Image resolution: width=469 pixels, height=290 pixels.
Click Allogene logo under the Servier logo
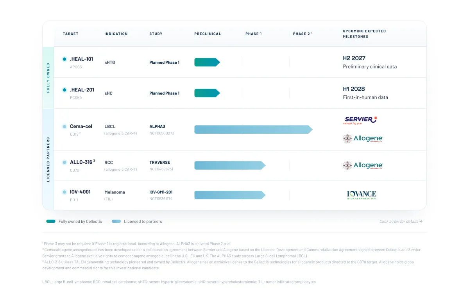point(363,138)
